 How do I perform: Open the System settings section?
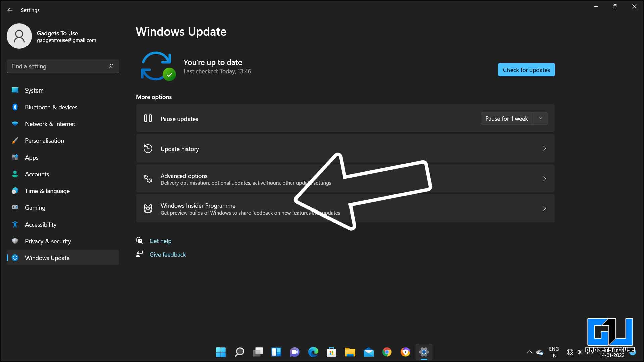(34, 90)
